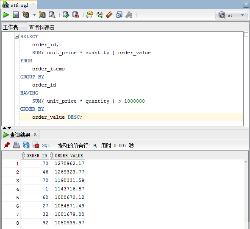Click the Explain Plan icon
The width and height of the screenshot is (250, 229).
[x=26, y=15]
